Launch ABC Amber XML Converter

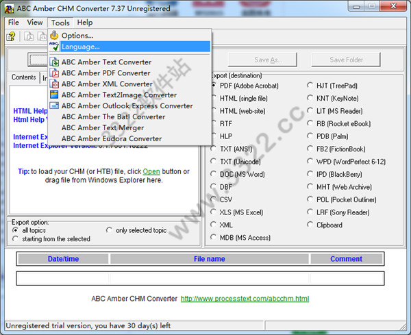tap(129, 84)
